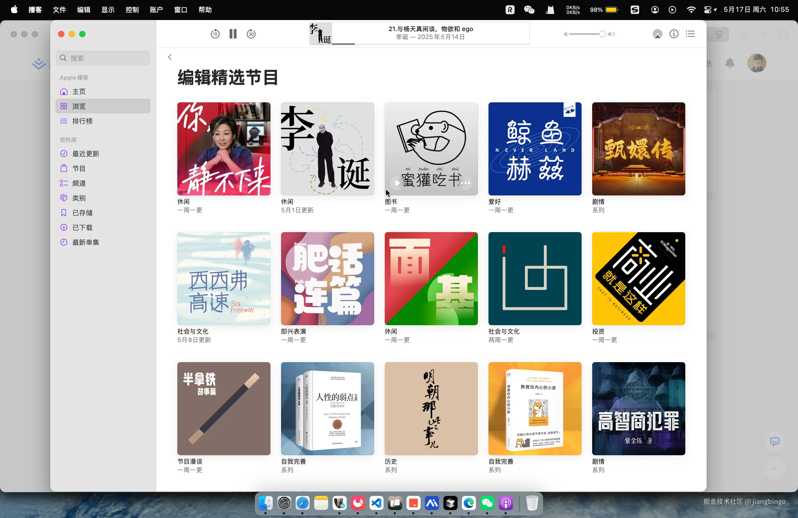The height and width of the screenshot is (518, 798).
Task: Open the 甄嬛传 podcast cover
Action: [638, 149]
